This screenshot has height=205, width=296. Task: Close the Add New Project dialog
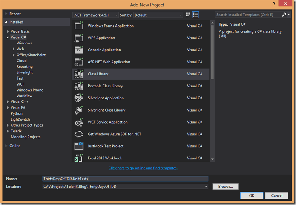point(285,3)
